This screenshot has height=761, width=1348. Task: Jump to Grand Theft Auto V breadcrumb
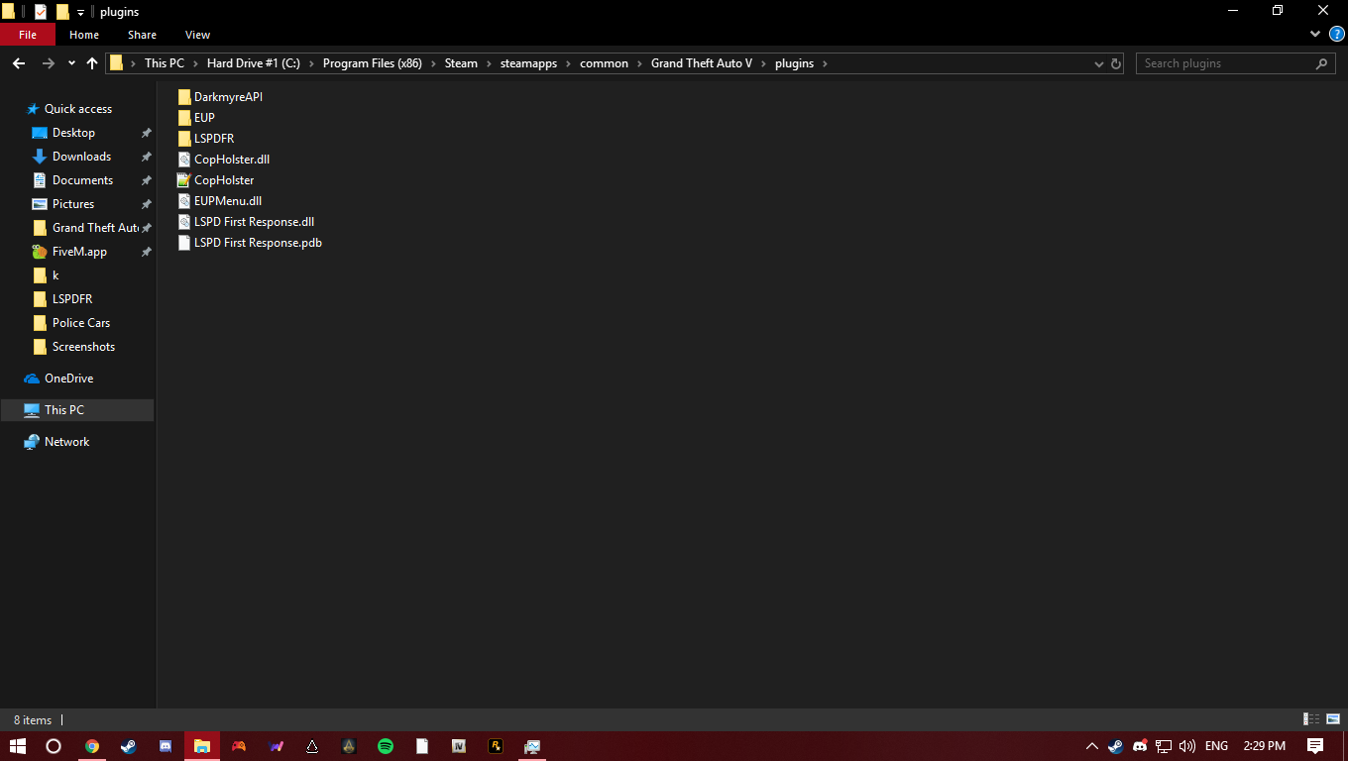point(702,63)
